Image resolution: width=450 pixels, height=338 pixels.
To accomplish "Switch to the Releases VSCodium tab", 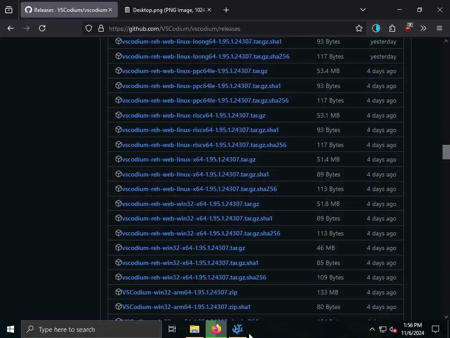I will coord(69,10).
